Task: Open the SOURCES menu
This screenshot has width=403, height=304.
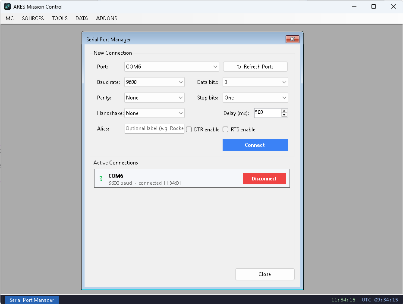Action: tap(33, 19)
